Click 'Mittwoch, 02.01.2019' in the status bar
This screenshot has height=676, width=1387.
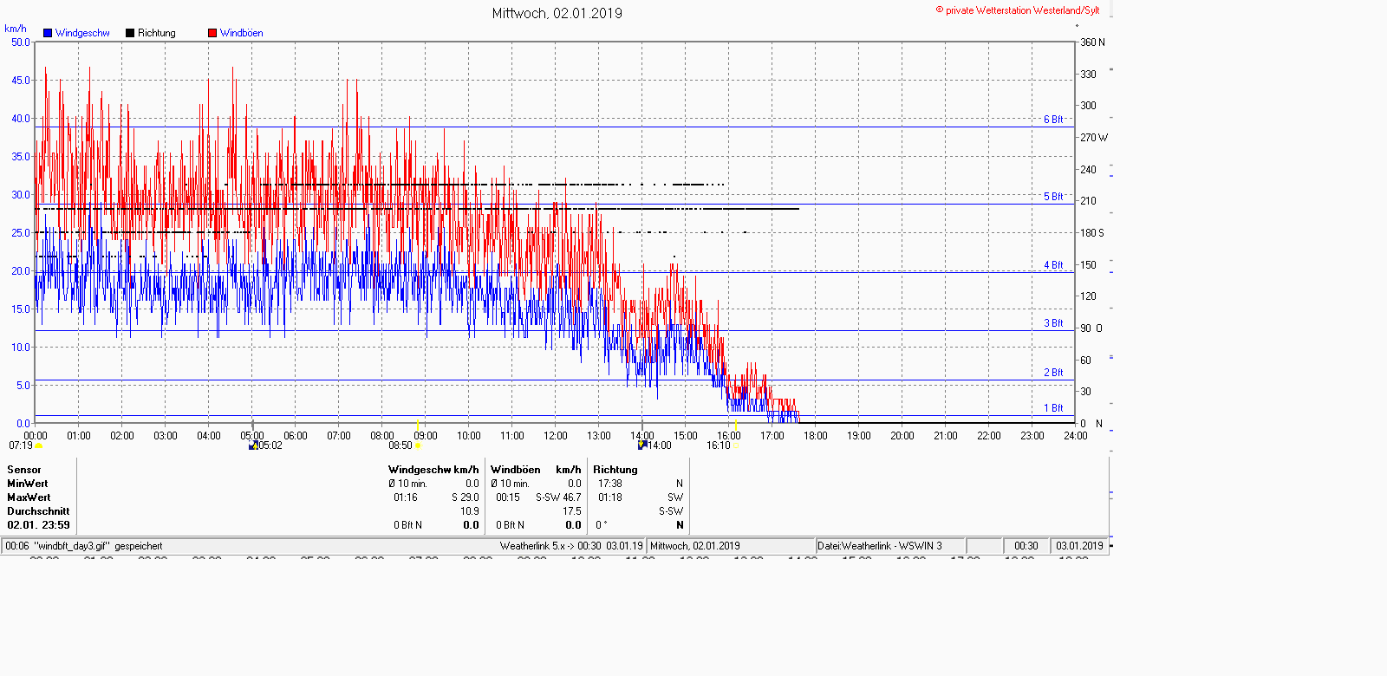(695, 546)
